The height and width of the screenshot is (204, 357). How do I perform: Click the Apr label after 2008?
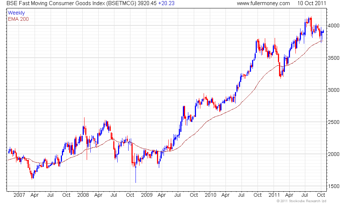pos(98,195)
